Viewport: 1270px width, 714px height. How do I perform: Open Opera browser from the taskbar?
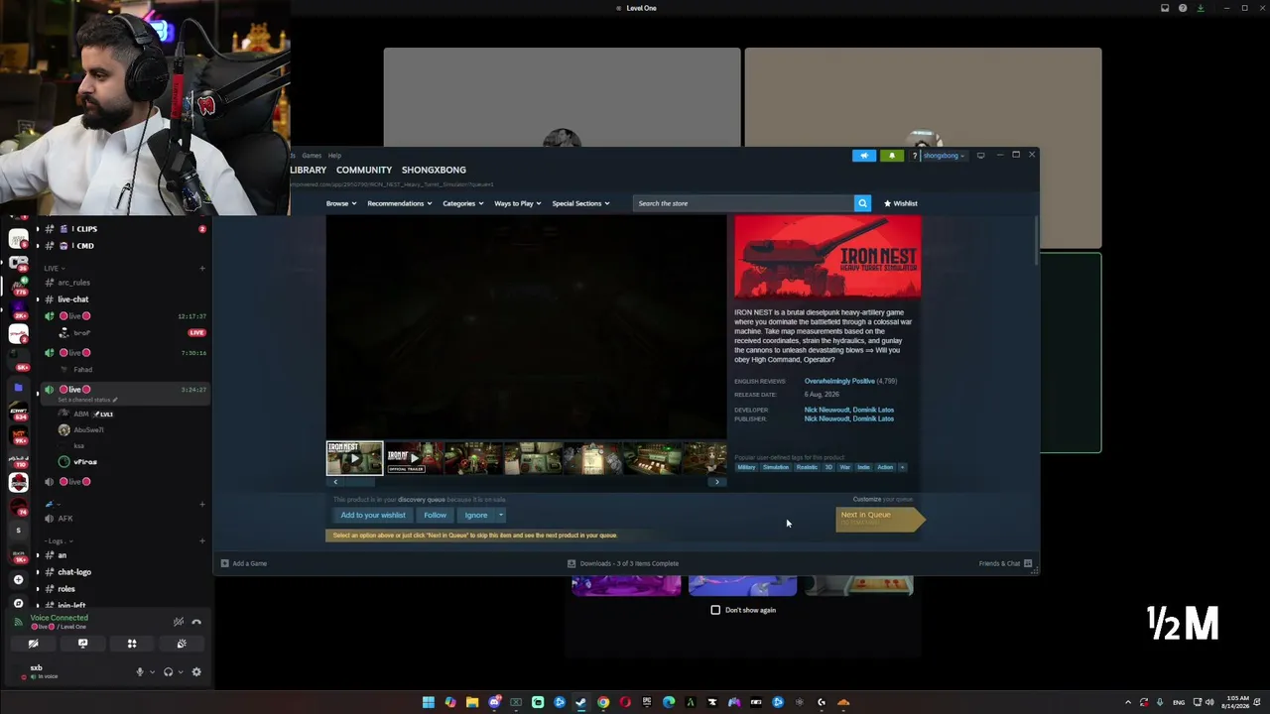click(625, 702)
